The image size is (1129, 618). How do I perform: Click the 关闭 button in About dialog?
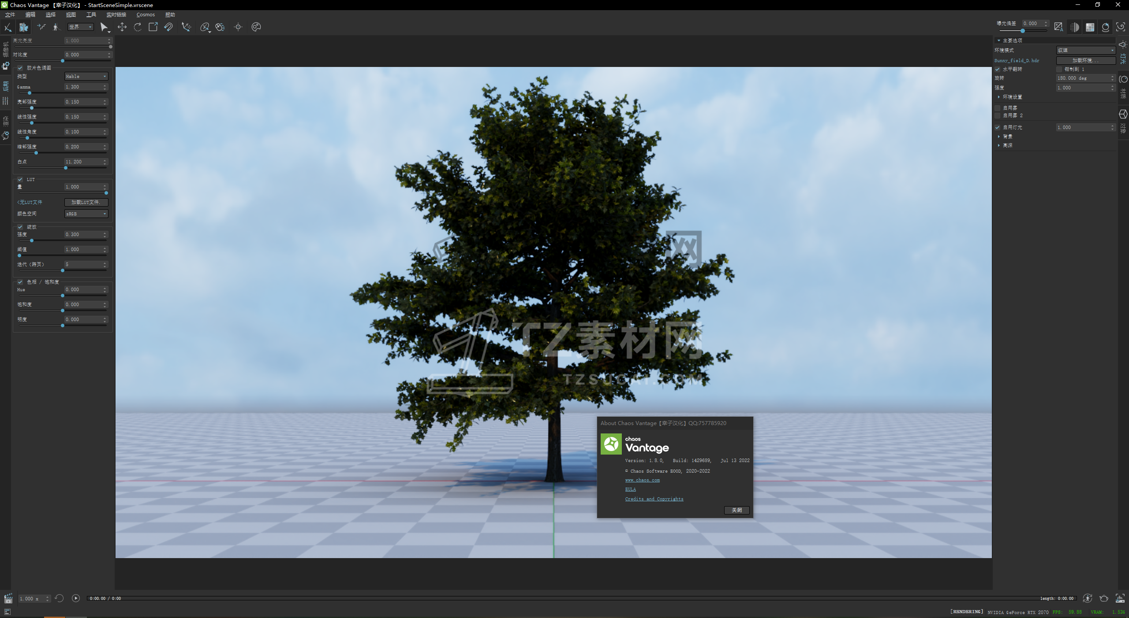click(x=736, y=510)
